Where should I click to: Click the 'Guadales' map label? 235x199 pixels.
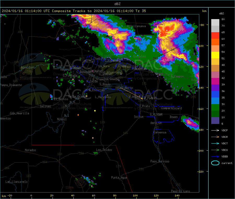point(139,56)
